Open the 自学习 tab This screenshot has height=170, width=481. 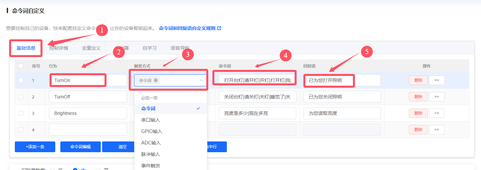point(150,48)
